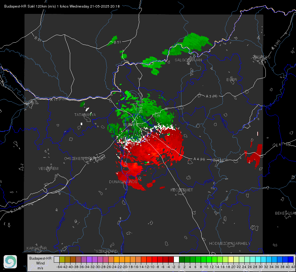296x272 pixels.
Task: Click the SZEKSZÁRD city label
Action: (107, 251)
